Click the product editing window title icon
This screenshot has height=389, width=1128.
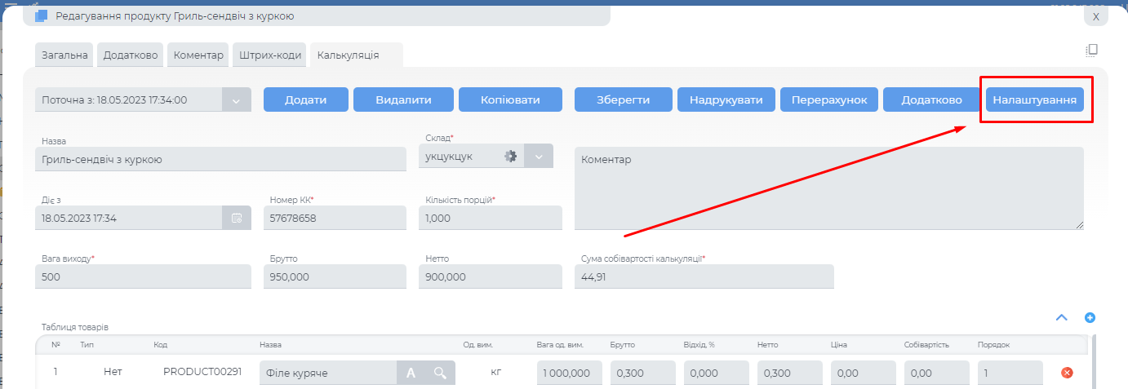(x=42, y=15)
